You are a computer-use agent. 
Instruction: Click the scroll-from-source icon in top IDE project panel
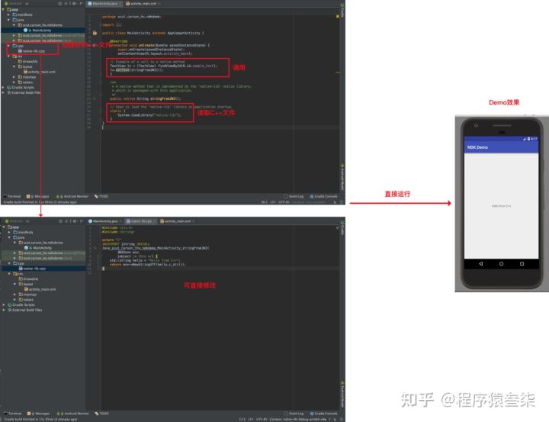point(60,4)
